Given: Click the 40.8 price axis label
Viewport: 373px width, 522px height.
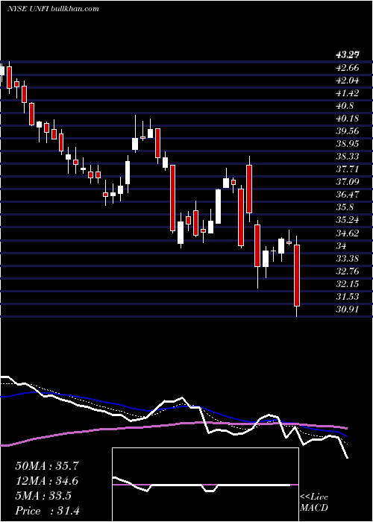Looking at the screenshot, I should (345, 106).
